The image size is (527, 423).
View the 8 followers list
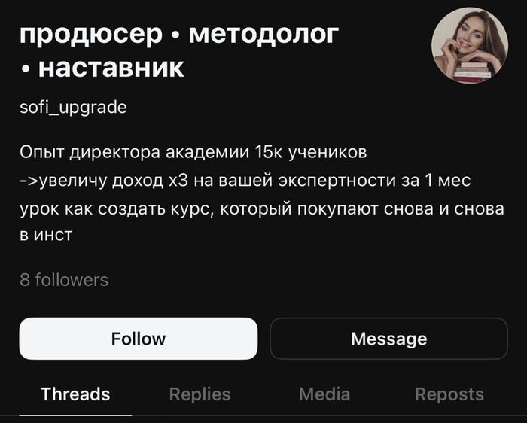[x=64, y=280]
